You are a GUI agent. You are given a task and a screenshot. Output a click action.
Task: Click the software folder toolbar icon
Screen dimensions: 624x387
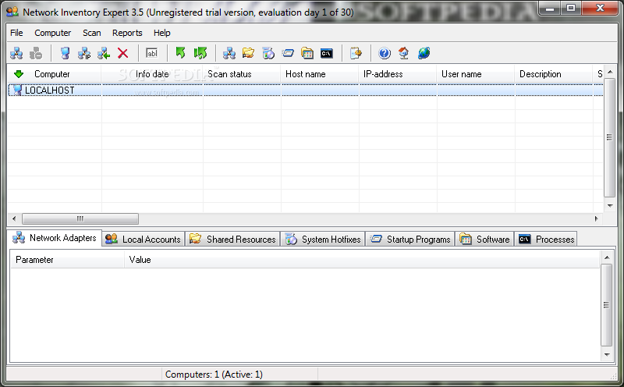(x=307, y=53)
